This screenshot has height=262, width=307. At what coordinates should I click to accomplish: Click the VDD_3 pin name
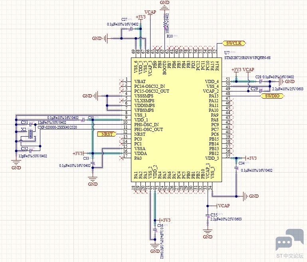click(x=212, y=158)
